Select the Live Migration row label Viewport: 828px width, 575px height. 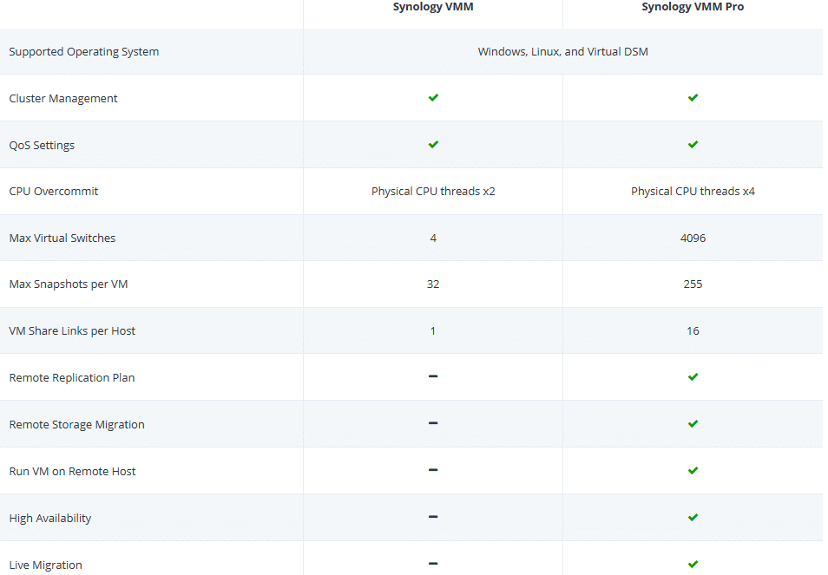(45, 565)
